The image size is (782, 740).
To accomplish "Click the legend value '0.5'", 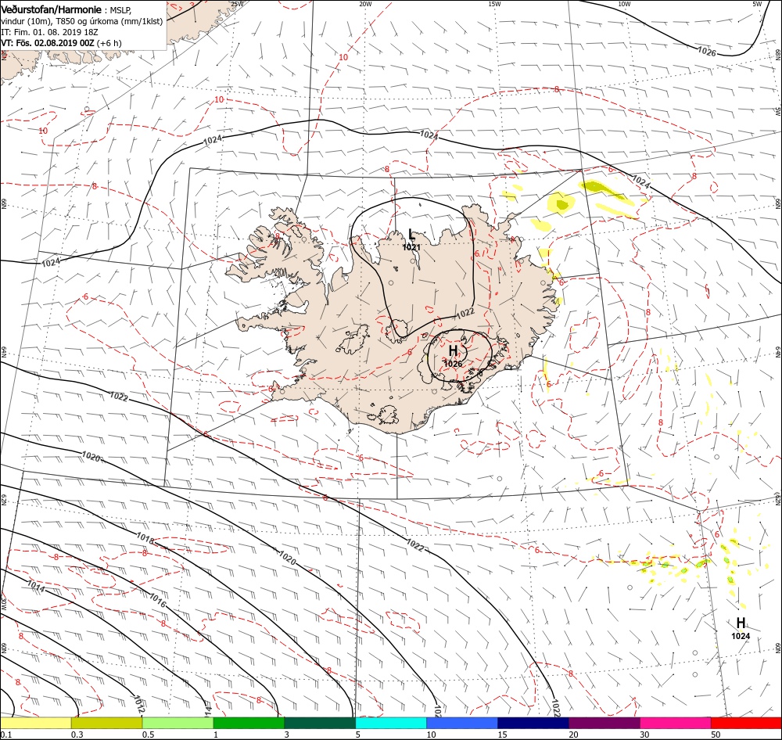I will (x=148, y=735).
